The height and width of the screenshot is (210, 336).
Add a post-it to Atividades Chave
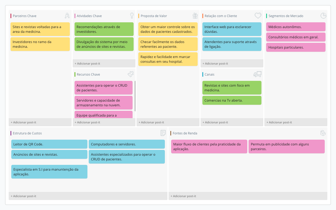[87, 64]
